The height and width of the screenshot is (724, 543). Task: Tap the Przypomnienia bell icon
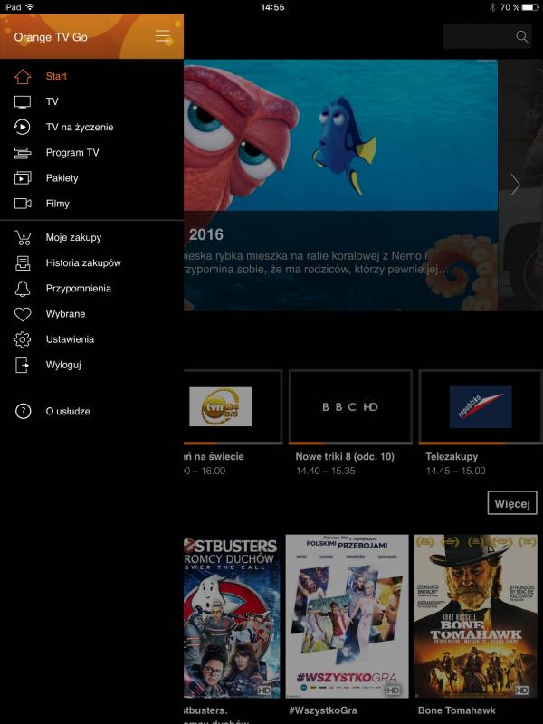pyautogui.click(x=23, y=288)
